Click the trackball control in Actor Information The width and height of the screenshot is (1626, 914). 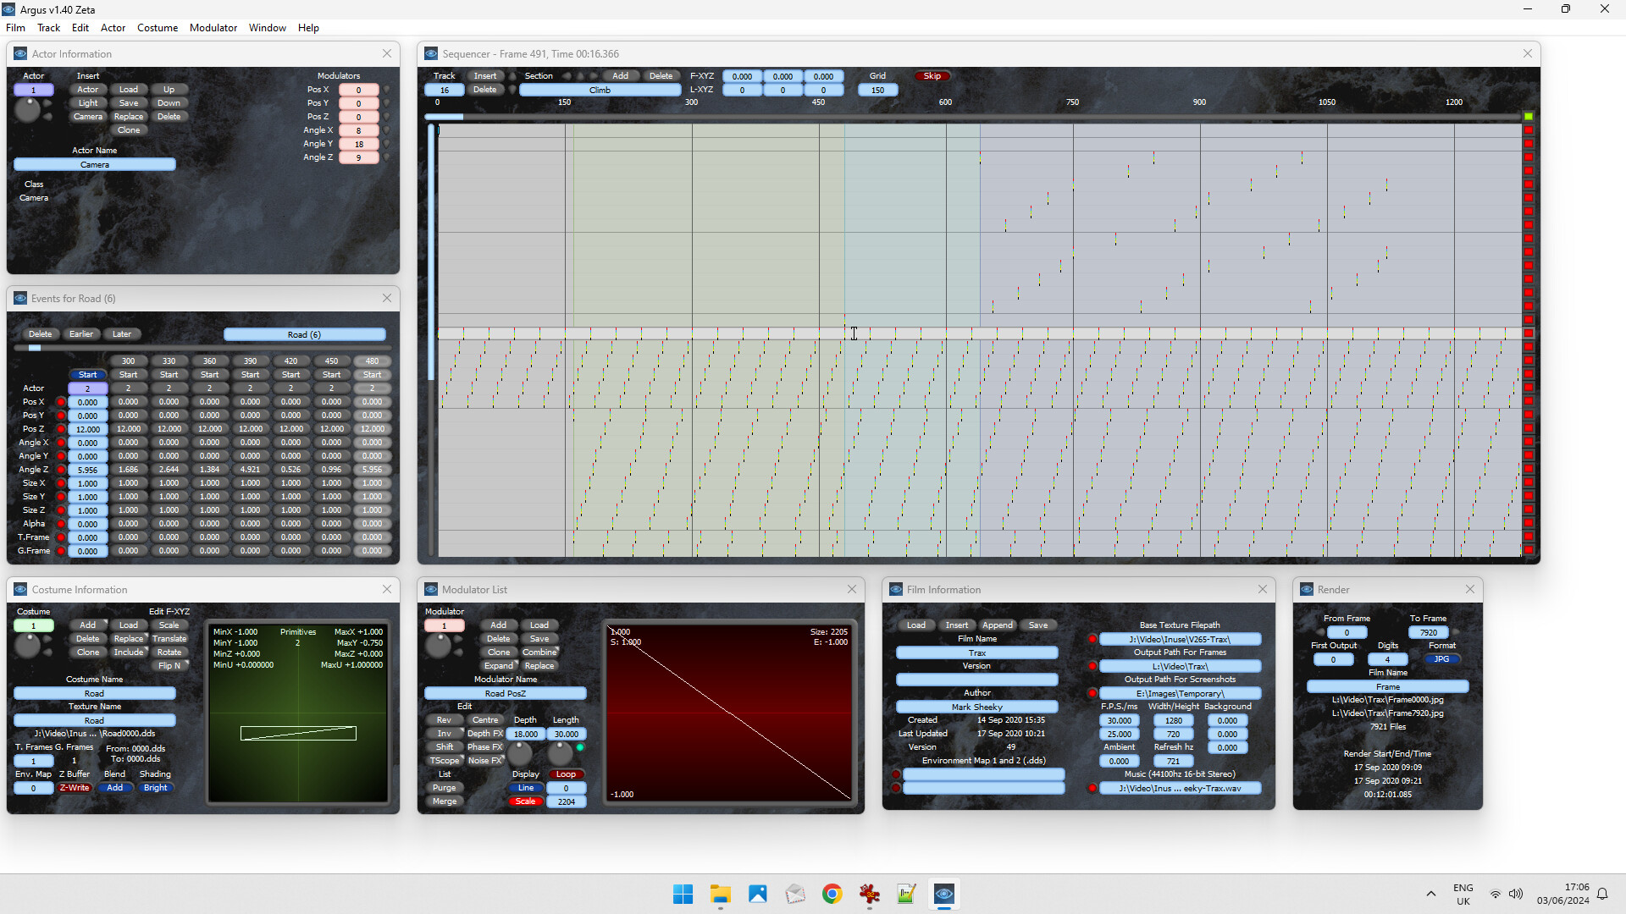point(29,108)
